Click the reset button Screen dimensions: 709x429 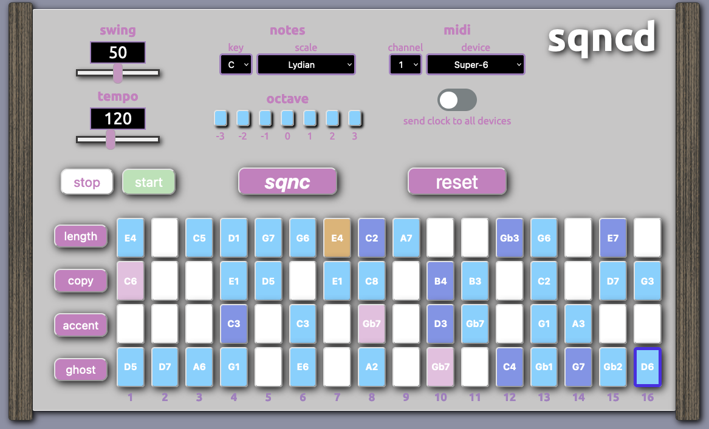(x=456, y=182)
